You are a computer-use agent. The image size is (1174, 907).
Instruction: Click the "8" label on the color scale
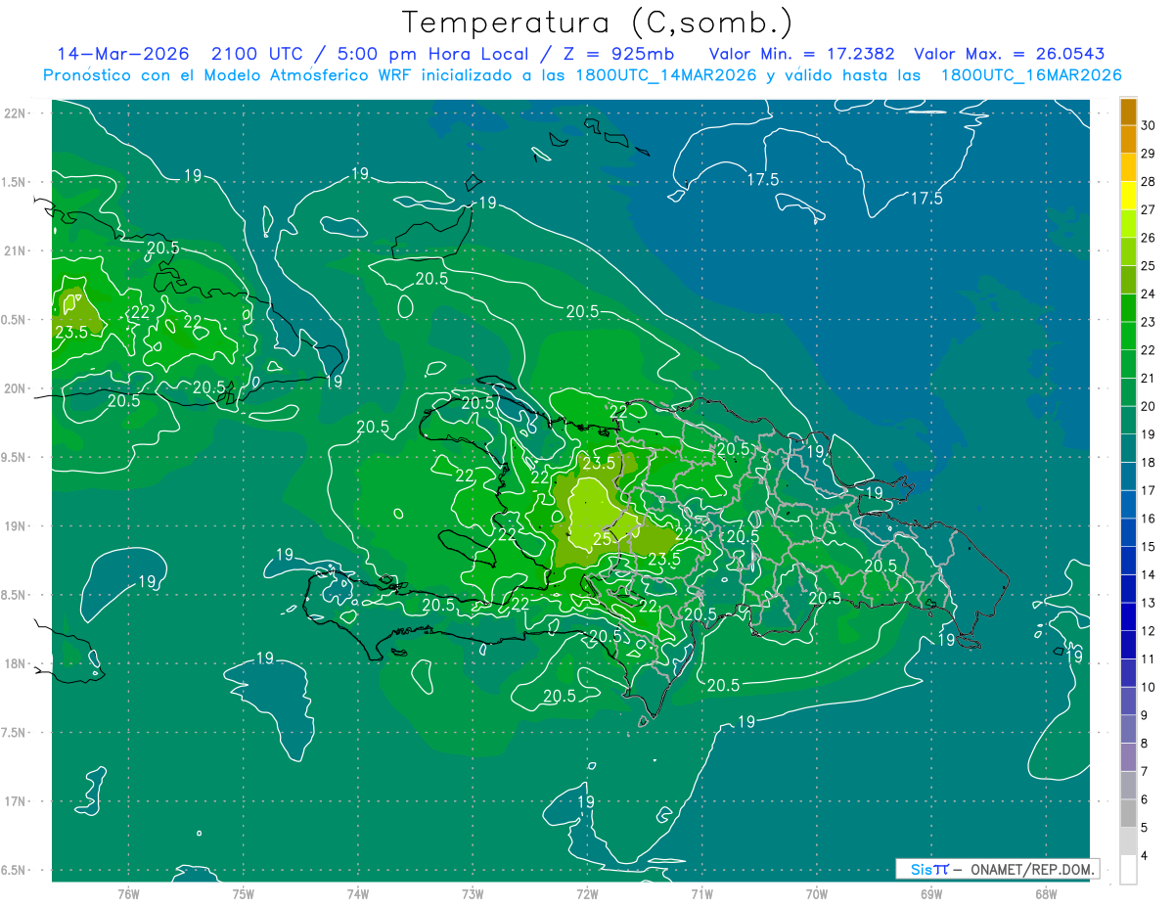[1146, 744]
